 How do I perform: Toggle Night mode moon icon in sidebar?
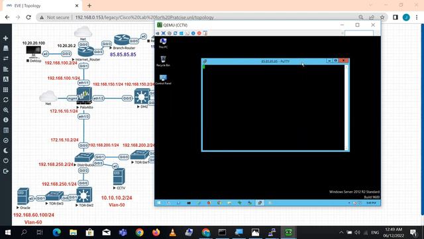[5, 151]
